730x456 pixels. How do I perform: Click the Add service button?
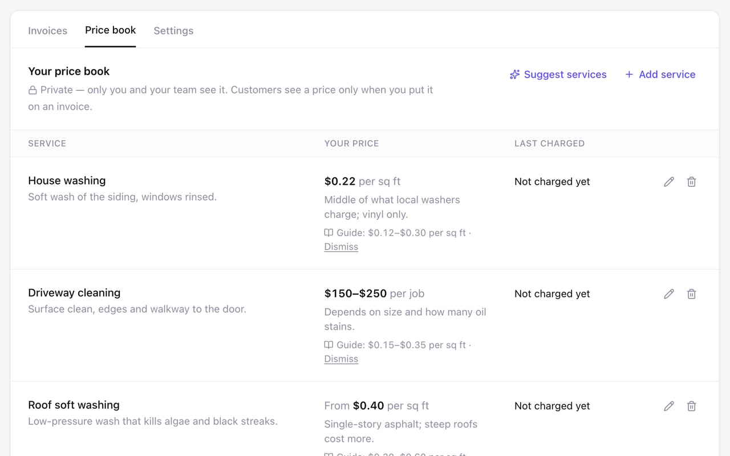tap(660, 75)
